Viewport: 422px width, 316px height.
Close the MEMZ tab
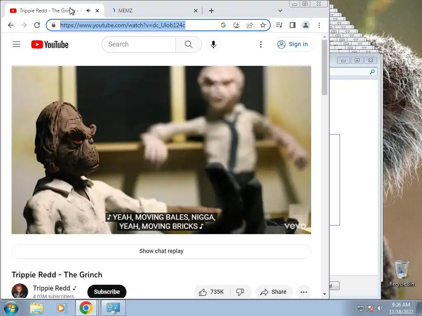pos(196,10)
